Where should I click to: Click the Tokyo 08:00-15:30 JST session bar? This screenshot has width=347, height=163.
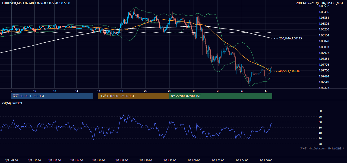52,96
